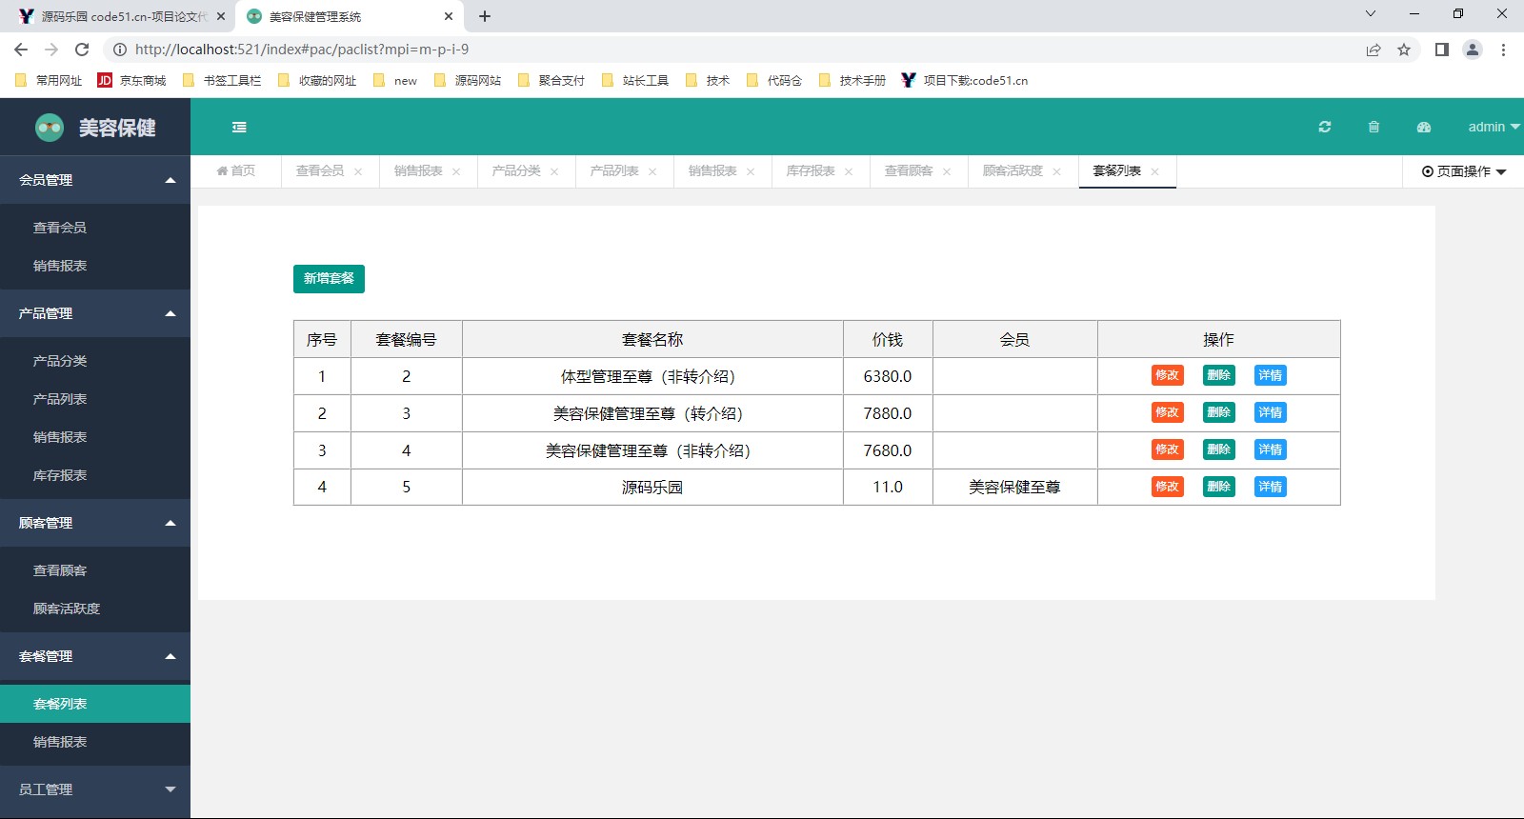Open 销售报表 under 套餐管理
1524x819 pixels.
coord(95,742)
